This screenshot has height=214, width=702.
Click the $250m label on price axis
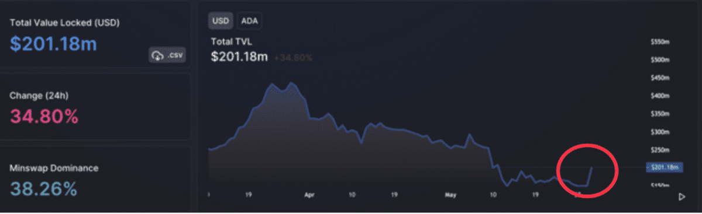[660, 150]
